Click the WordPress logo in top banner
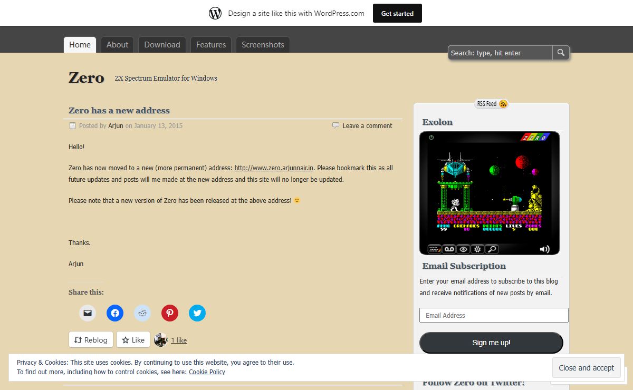Screen dimensions: 633x390 click(x=215, y=13)
